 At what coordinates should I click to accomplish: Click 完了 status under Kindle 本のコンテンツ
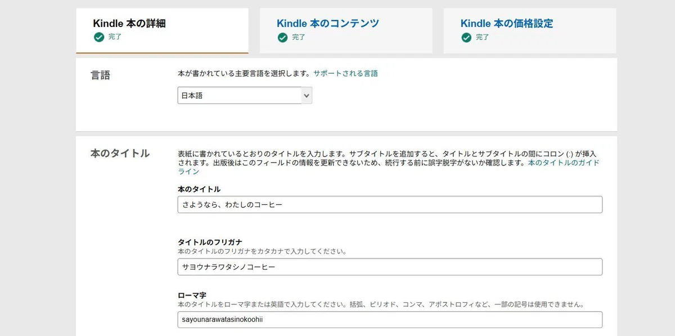(x=299, y=37)
